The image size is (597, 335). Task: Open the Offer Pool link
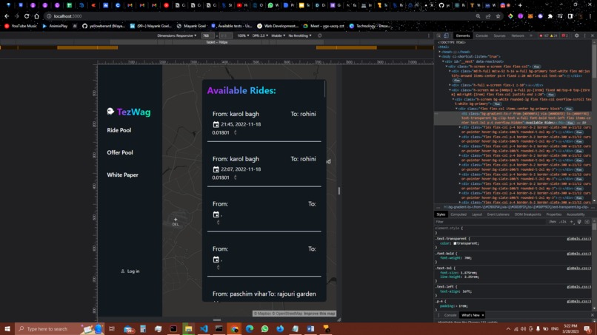pos(120,152)
